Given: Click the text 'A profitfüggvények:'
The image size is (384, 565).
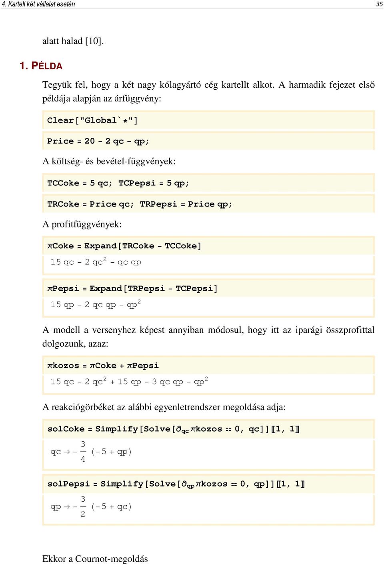Looking at the screenshot, I should click(x=82, y=224).
